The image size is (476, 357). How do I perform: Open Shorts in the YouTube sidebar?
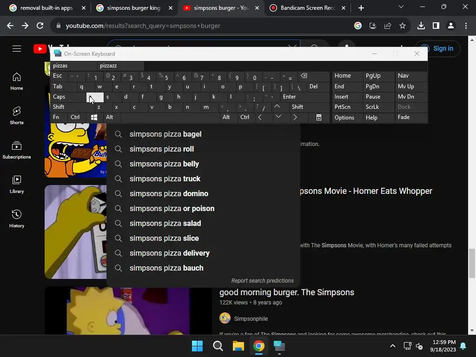click(17, 116)
